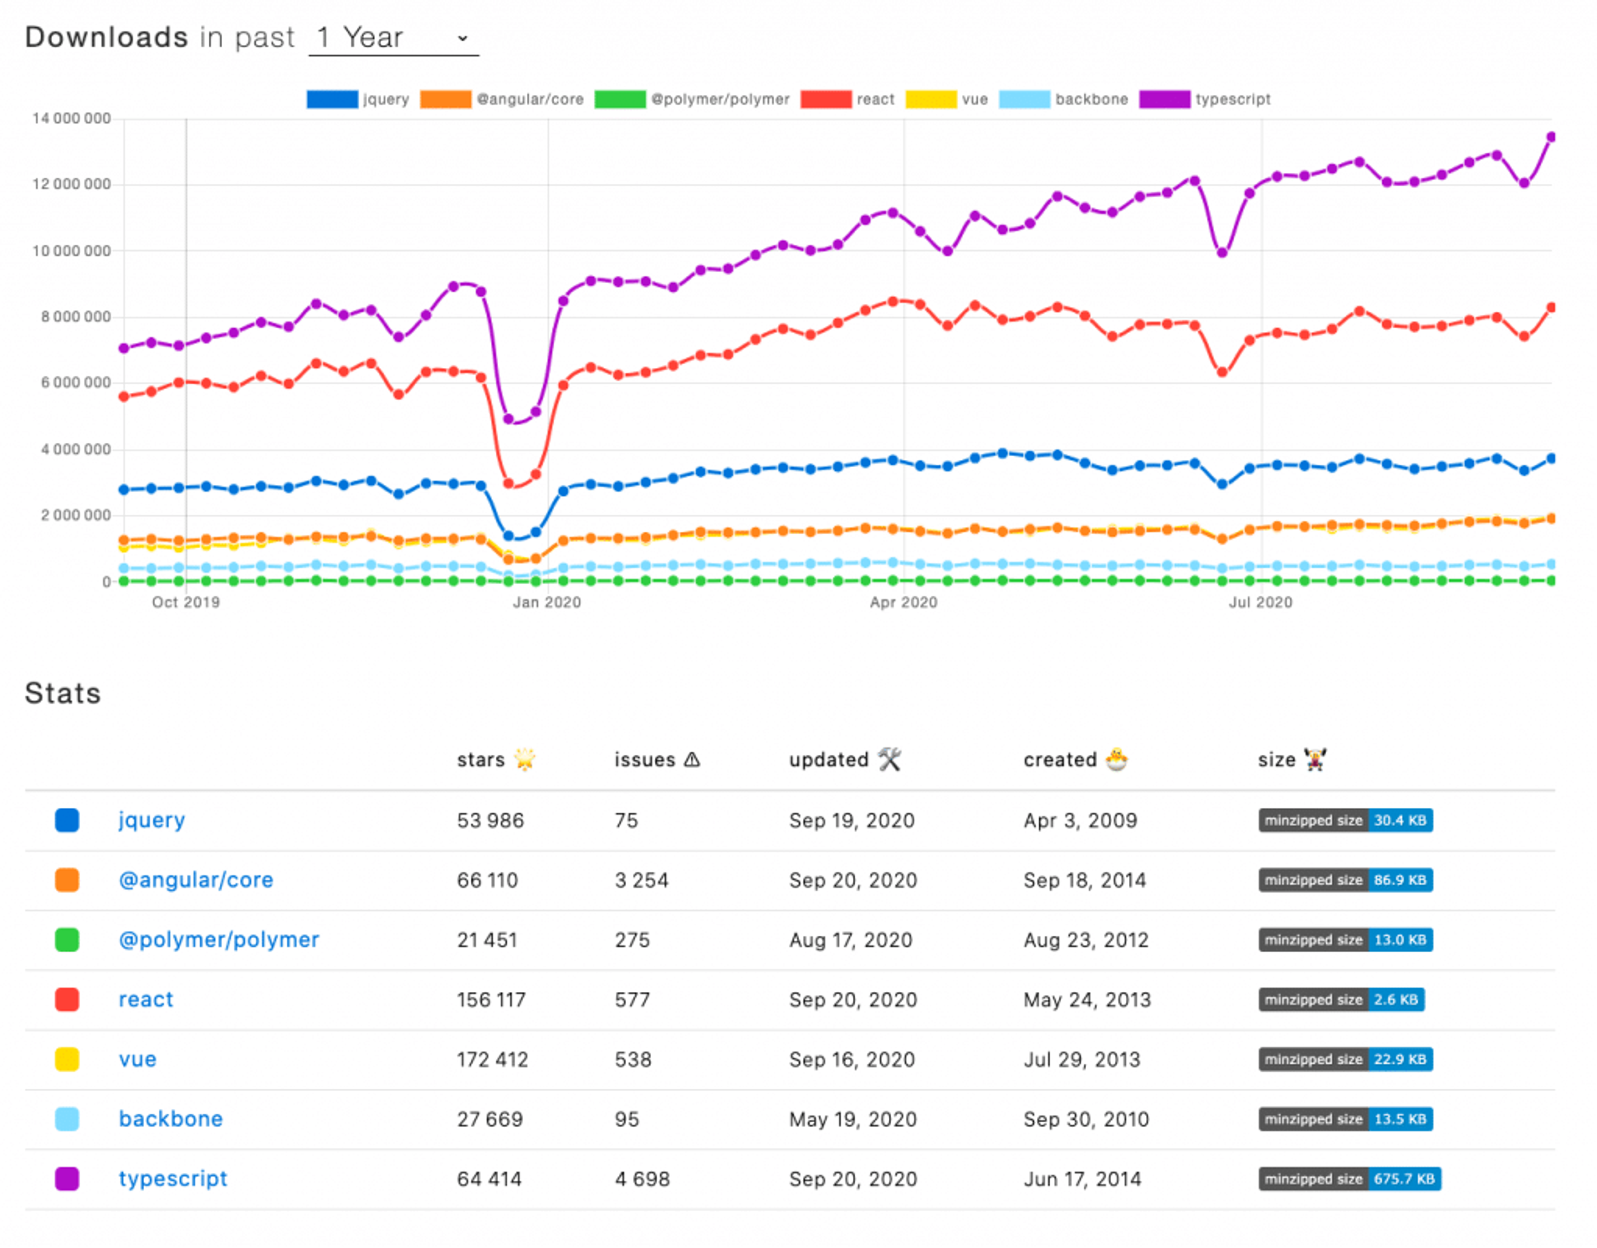Open react minzipped size 2.6 KB badge
This screenshot has width=1597, height=1248.
(1341, 1000)
